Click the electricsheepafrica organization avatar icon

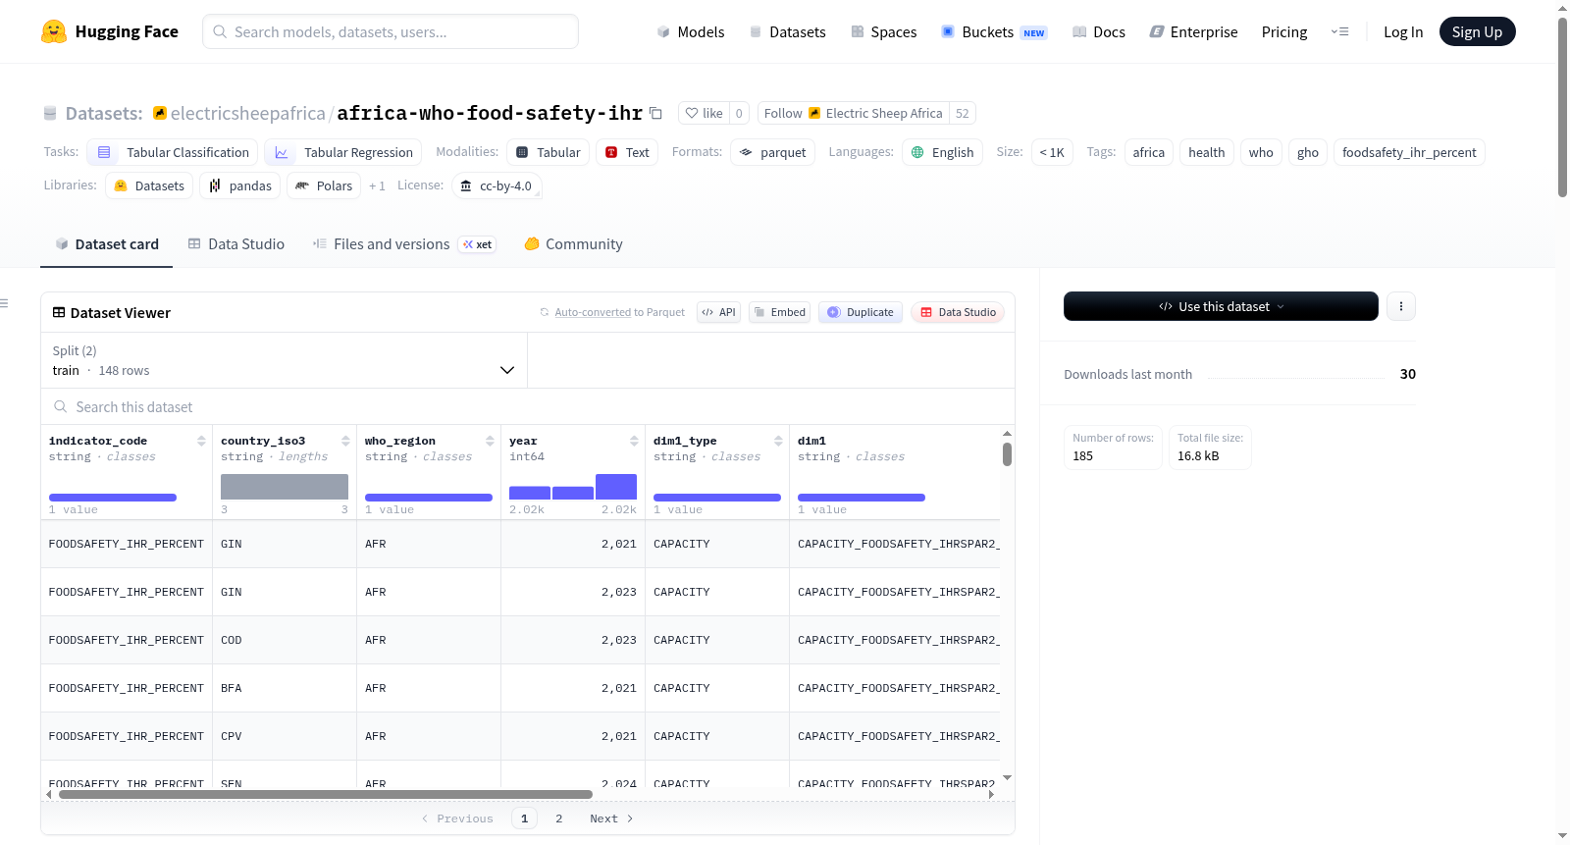coord(160,113)
